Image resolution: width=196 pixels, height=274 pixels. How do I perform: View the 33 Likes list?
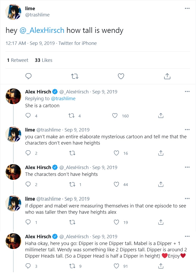click(44, 60)
